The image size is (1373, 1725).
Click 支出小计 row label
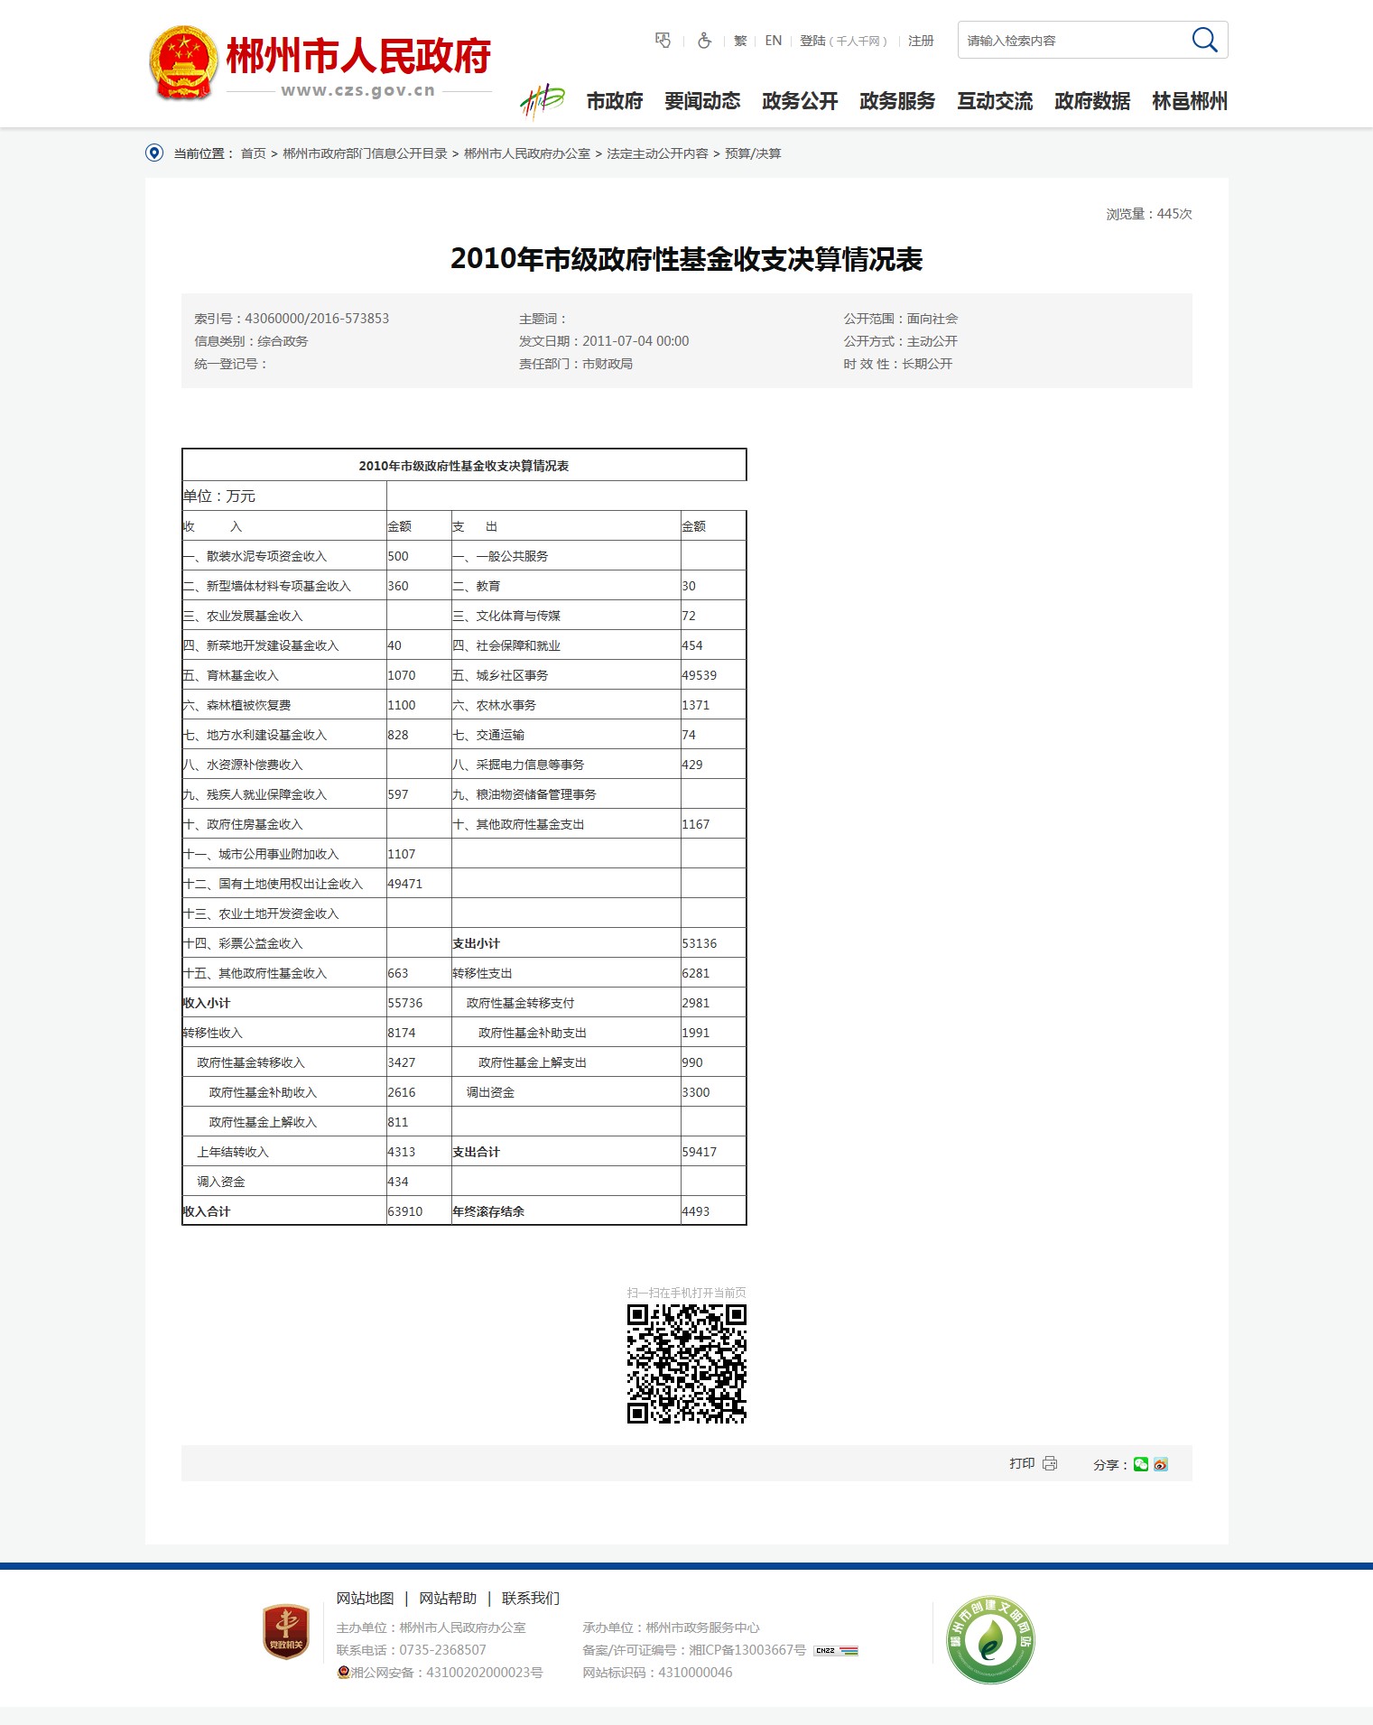(477, 943)
